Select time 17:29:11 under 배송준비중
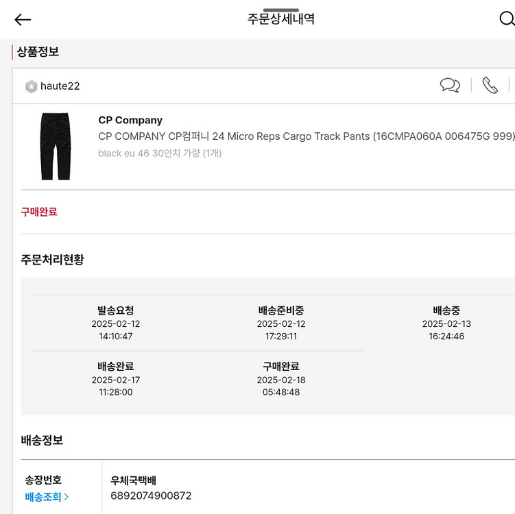This screenshot has height=514, width=515. point(281,336)
